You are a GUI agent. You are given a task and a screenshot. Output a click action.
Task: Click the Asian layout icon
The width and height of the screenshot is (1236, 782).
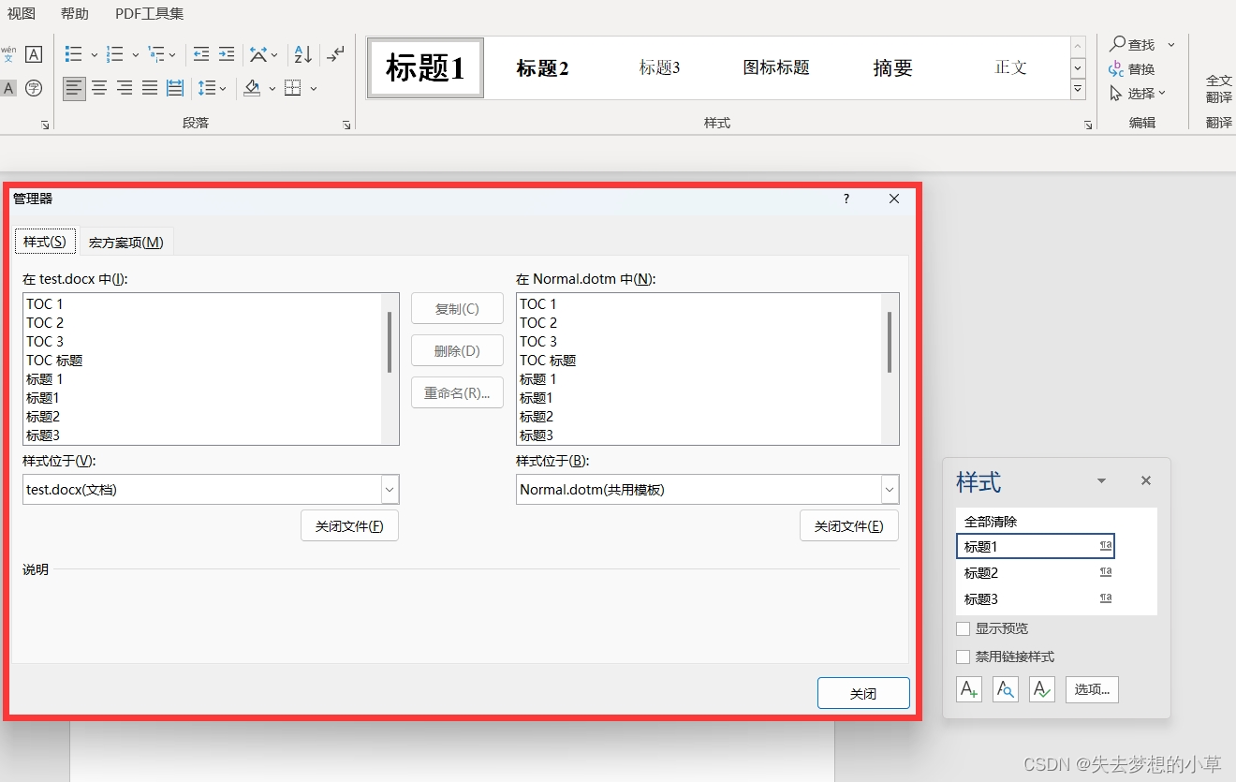tap(258, 54)
